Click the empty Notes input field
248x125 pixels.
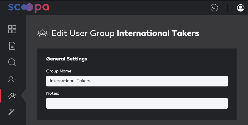(x=137, y=103)
